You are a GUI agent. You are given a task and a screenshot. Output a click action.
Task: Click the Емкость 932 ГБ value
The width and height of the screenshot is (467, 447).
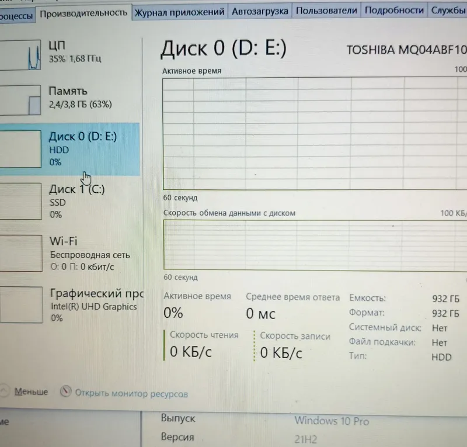(445, 299)
